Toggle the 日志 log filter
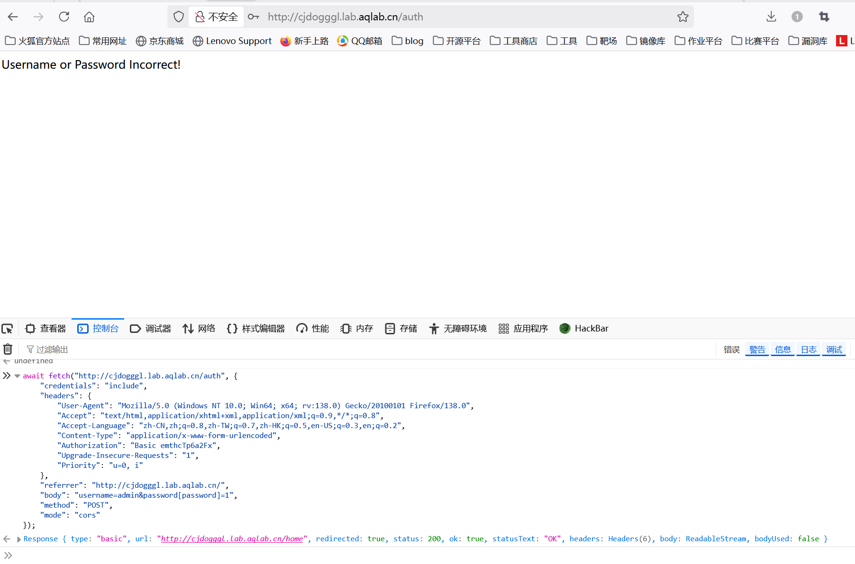This screenshot has height=564, width=855. point(809,349)
